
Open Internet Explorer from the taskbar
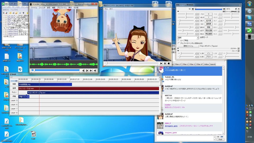pos(250,11)
